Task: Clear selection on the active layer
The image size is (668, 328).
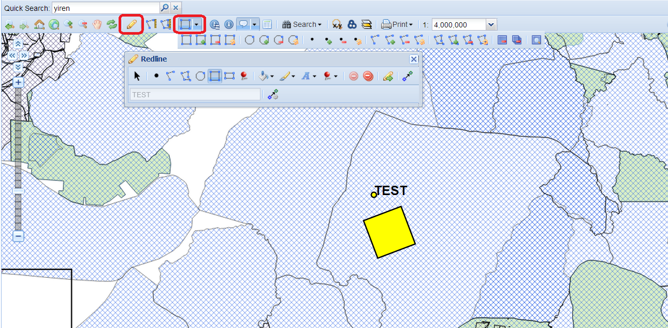Action: click(x=502, y=40)
